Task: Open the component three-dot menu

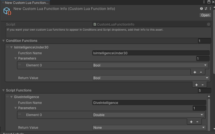Action: (210, 9)
